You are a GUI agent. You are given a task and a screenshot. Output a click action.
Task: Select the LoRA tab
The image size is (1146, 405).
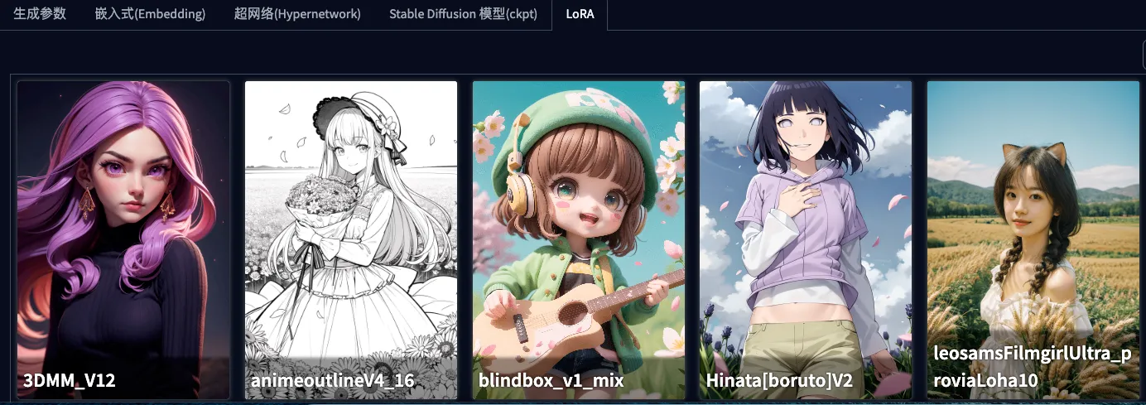tap(579, 14)
